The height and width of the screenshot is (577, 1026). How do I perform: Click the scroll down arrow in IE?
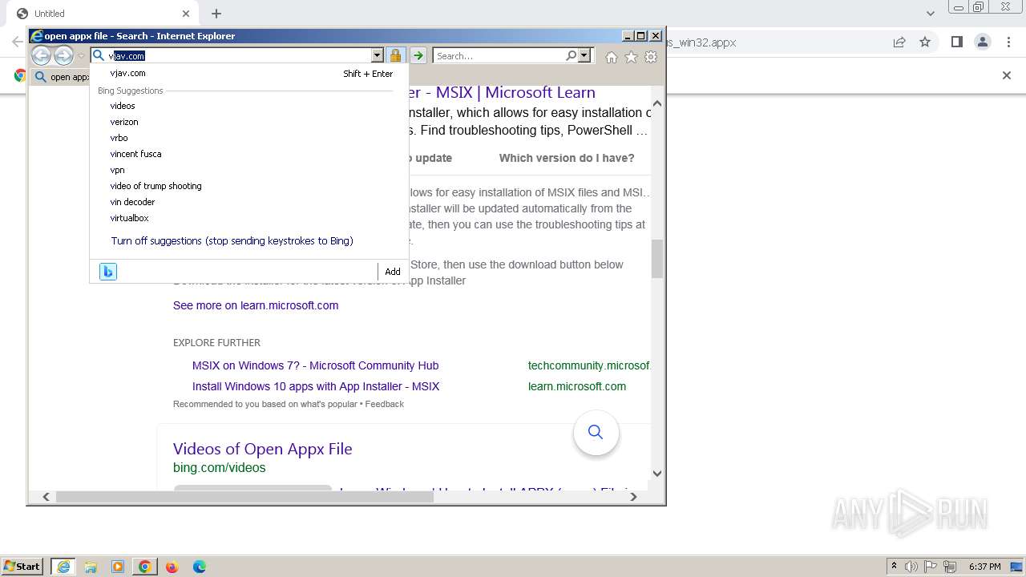[x=657, y=474]
